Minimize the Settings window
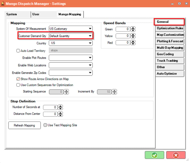Screen dimensions: 190x163 pos(172,4)
